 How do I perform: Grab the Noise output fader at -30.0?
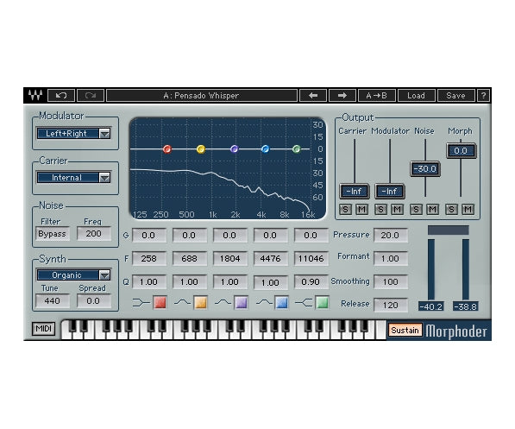pyautogui.click(x=425, y=169)
